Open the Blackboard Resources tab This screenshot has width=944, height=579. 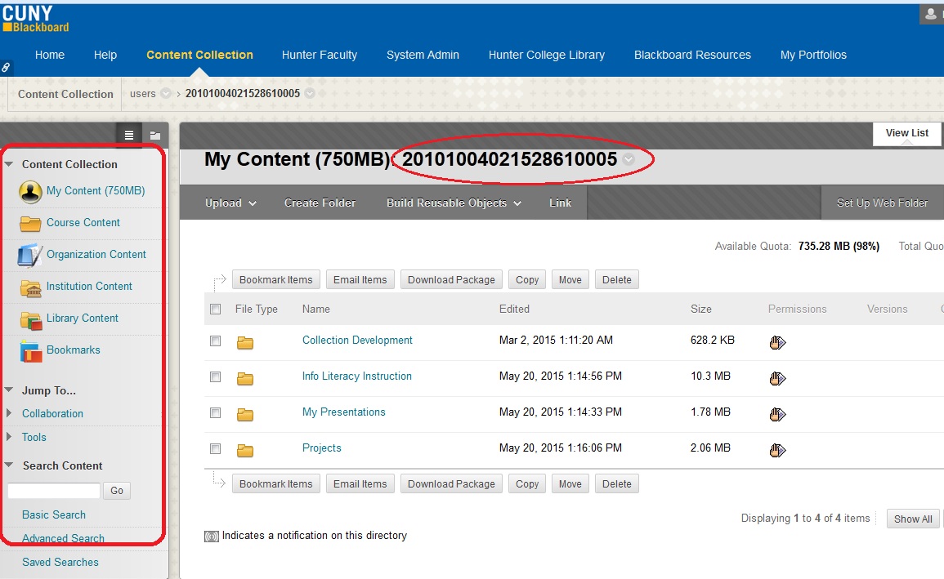[x=692, y=55]
